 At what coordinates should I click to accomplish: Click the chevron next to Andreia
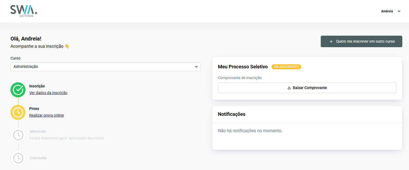tap(399, 11)
